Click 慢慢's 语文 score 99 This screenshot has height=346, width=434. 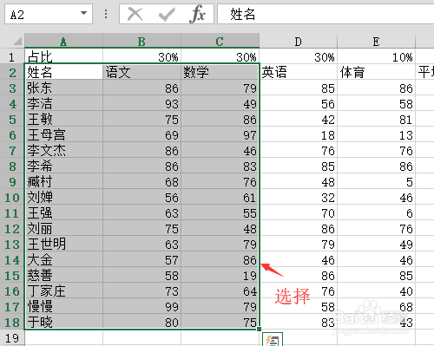[x=141, y=306]
